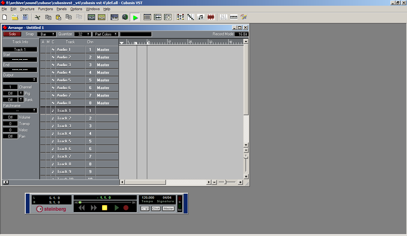This screenshot has height=236, width=407.
Task: Toggle the metronome Click button
Action: 156,209
